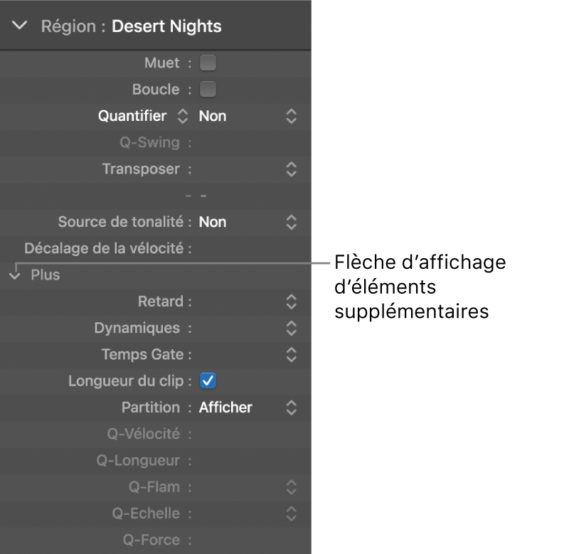Click the Q-Longueur value field

click(x=245, y=461)
